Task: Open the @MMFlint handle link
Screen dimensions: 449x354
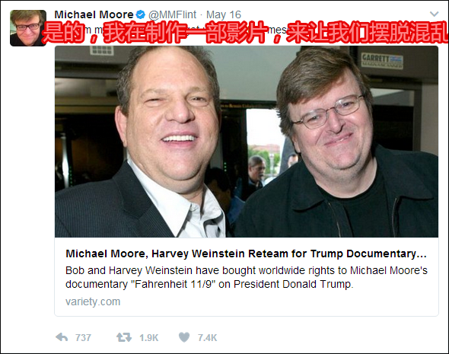Action: 172,14
